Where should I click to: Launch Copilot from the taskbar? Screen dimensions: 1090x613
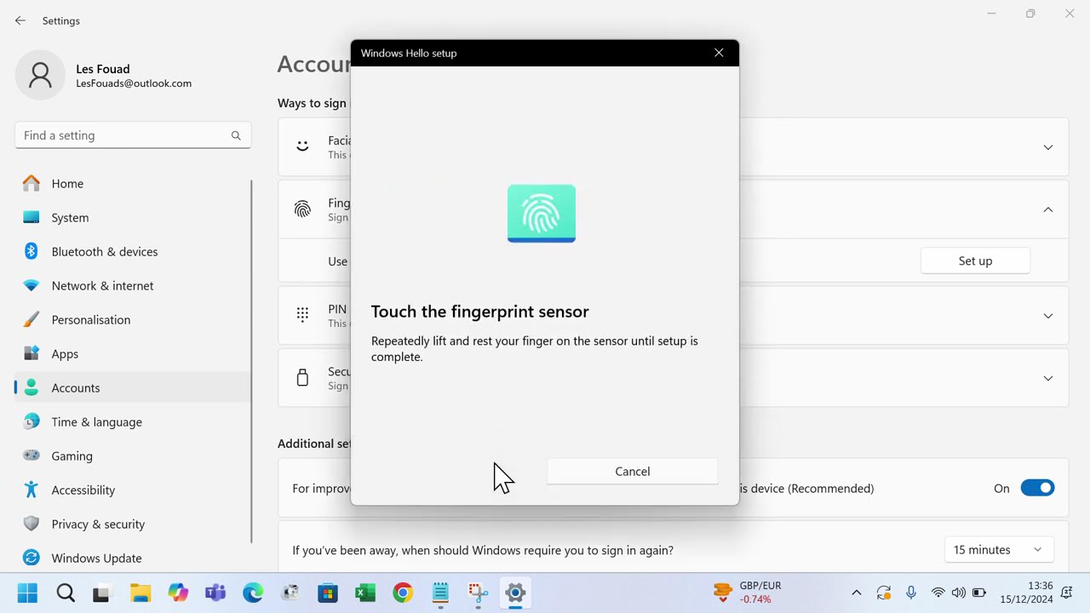177,593
